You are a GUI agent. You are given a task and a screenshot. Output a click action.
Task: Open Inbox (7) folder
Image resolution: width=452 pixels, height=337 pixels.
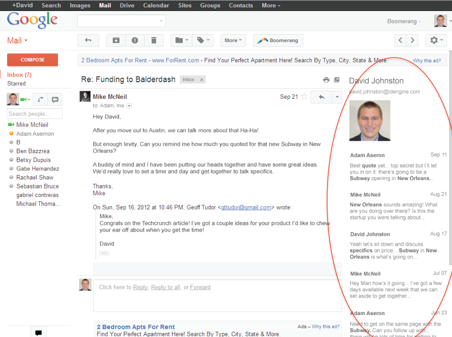tap(19, 75)
